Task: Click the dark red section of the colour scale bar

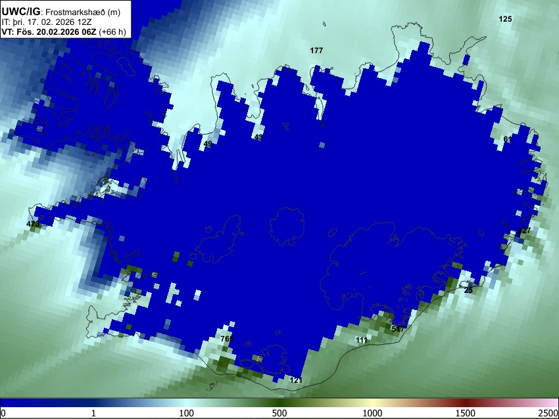Action: click(x=465, y=403)
